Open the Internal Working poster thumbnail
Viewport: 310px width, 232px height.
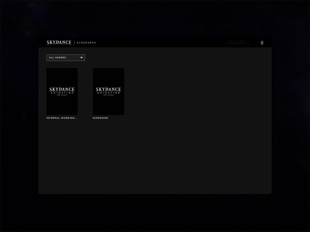pyautogui.click(x=62, y=92)
